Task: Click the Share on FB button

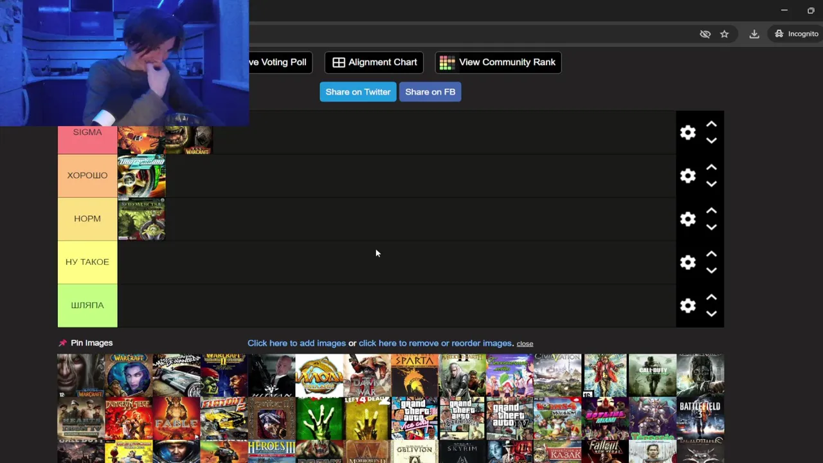Action: (430, 92)
